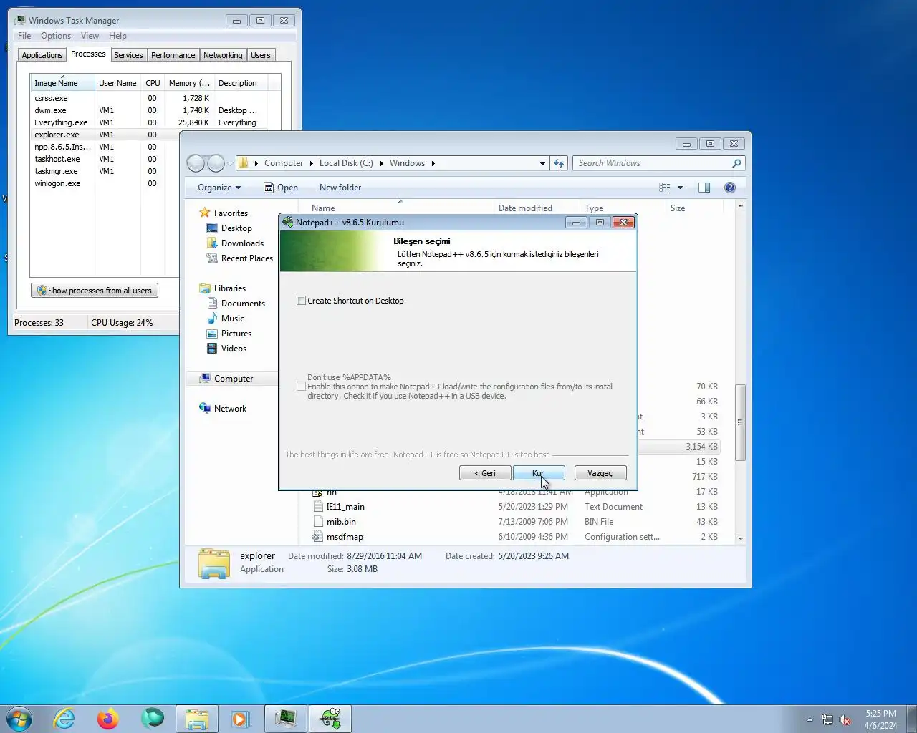Click New folder in Explorer toolbar
917x733 pixels.
click(340, 188)
